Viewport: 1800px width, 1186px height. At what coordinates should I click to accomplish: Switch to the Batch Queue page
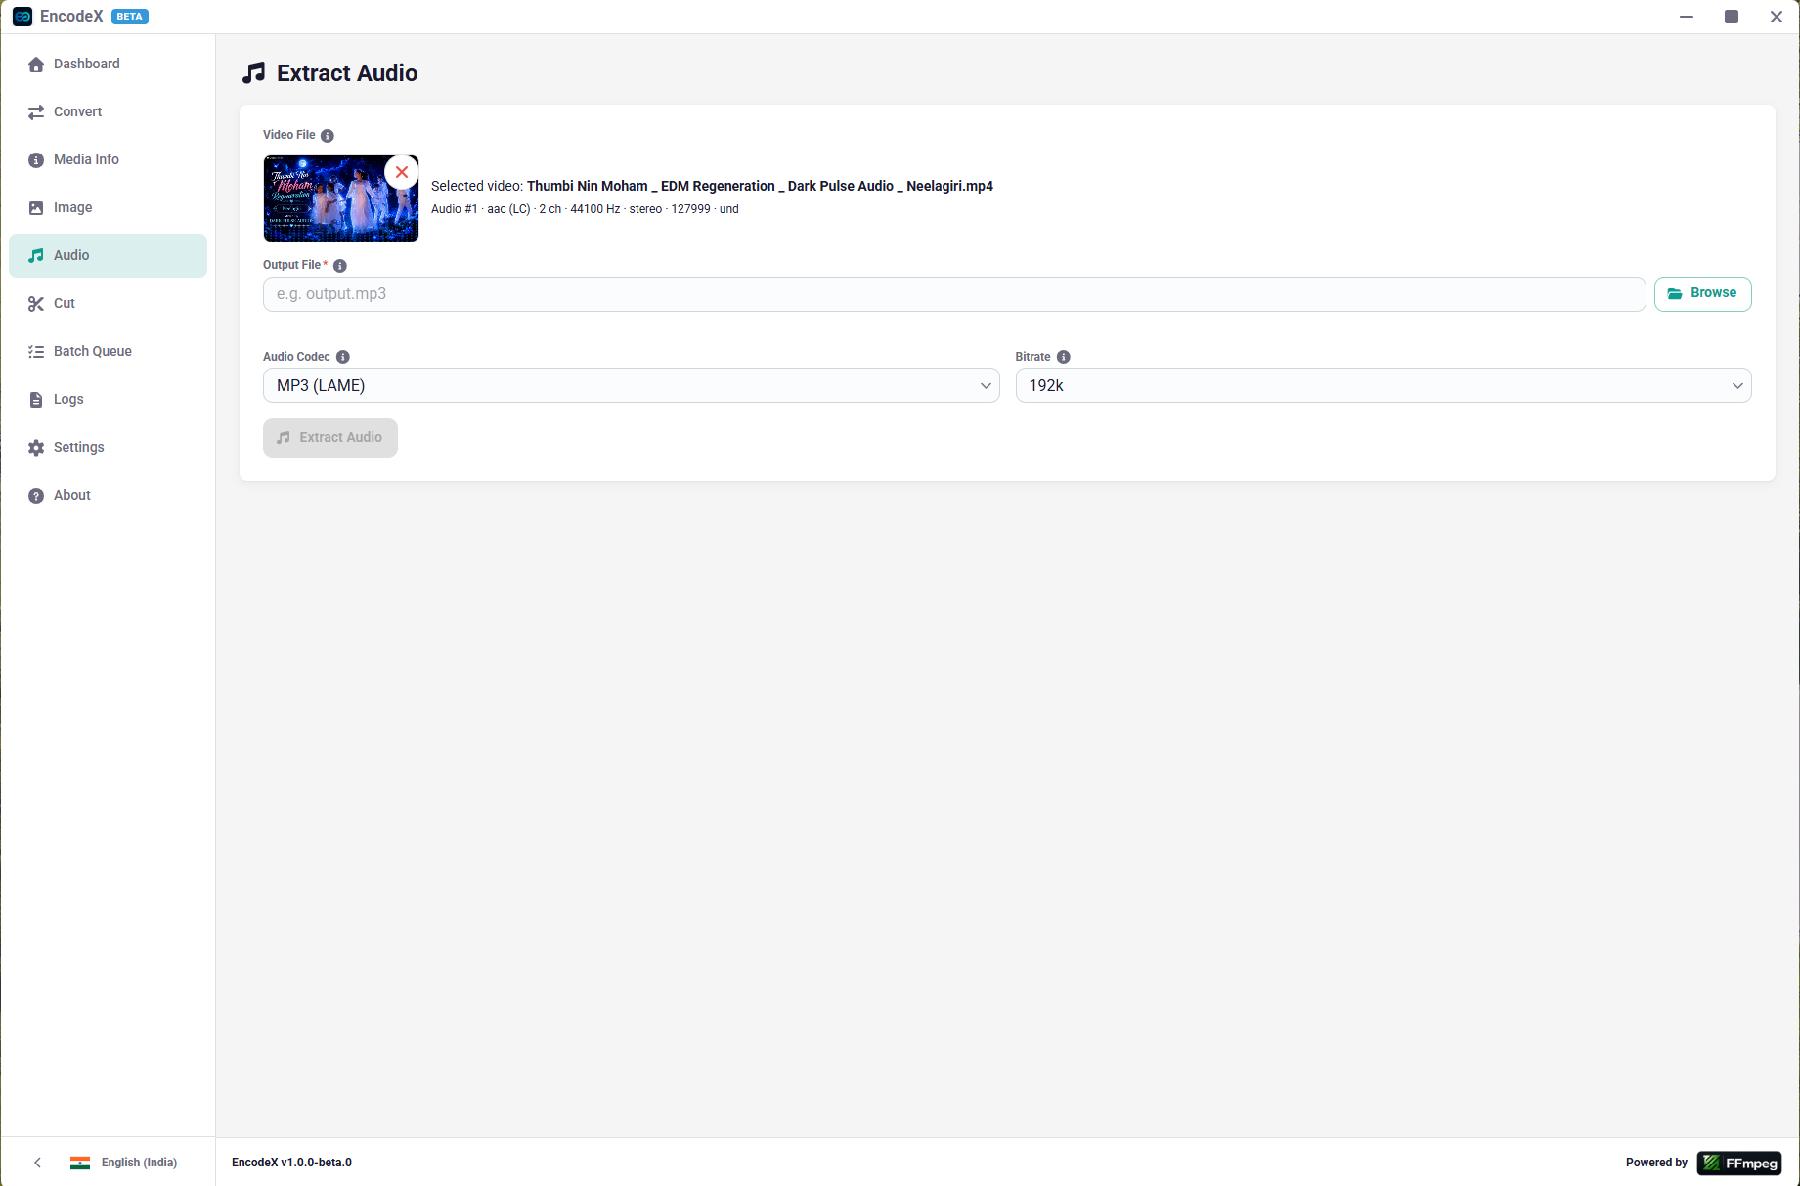point(108,352)
